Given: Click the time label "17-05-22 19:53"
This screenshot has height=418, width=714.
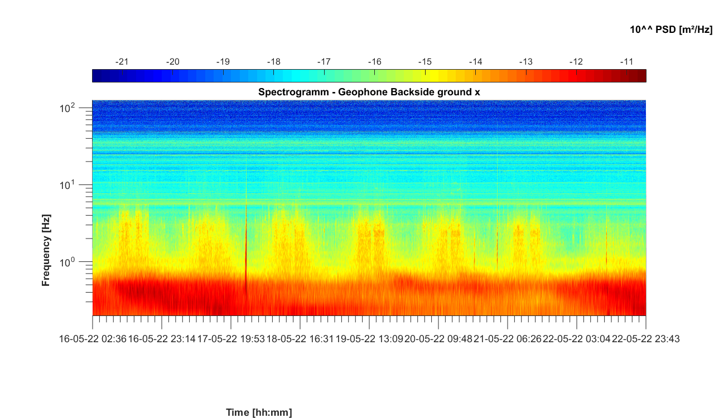Looking at the screenshot, I should (231, 338).
